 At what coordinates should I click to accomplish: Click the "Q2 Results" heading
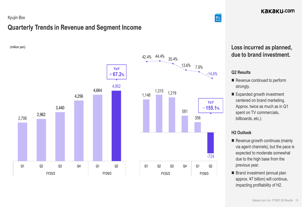(x=241, y=73)
